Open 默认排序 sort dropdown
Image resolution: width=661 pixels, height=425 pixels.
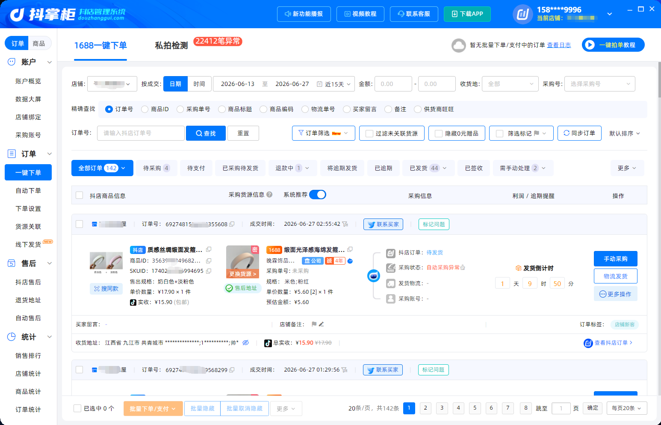coord(624,133)
